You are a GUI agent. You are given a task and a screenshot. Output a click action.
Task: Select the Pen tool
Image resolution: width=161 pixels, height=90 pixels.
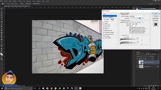point(2,39)
